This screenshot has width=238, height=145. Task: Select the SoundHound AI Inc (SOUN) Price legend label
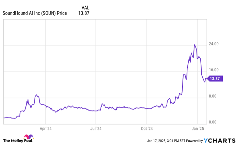pyautogui.click(x=35, y=13)
